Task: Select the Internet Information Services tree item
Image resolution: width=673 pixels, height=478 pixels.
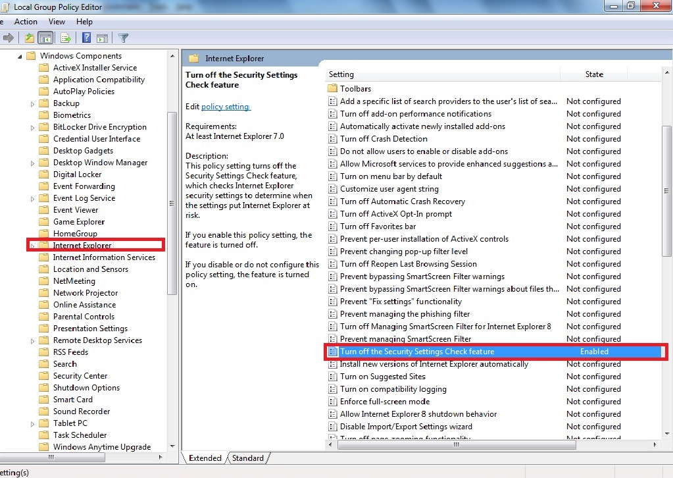Action: pyautogui.click(x=104, y=257)
